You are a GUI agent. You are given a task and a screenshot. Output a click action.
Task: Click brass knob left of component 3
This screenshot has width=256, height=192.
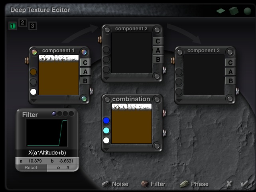(x=173, y=61)
